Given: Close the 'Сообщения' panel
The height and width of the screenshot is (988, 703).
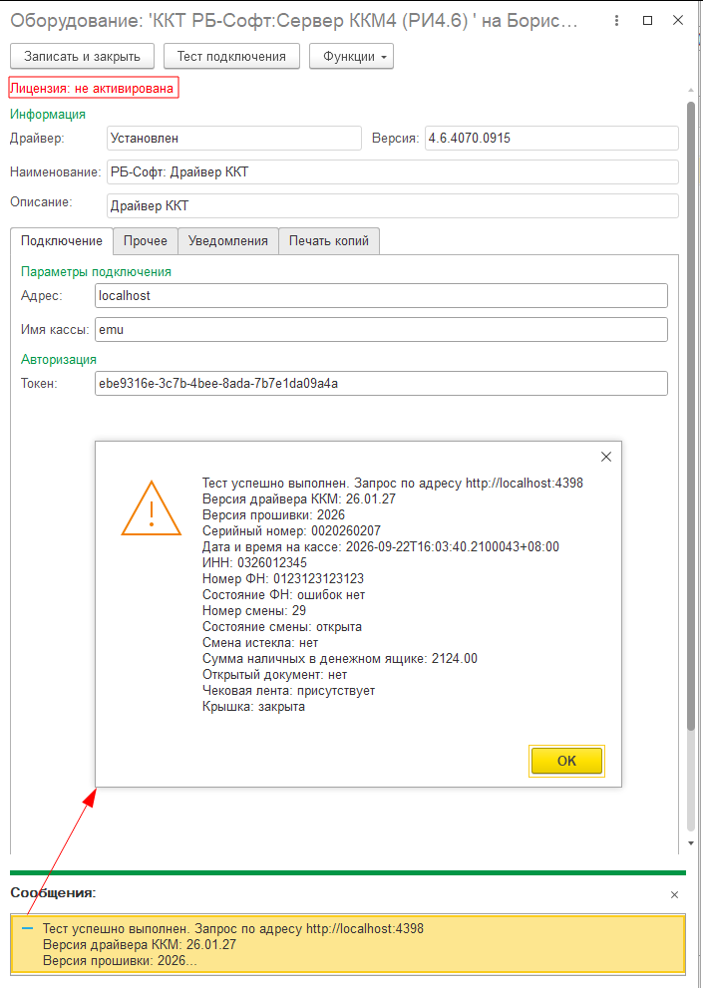Looking at the screenshot, I should click(x=675, y=894).
